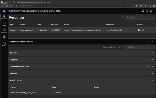Stop the home-assistant resource
Viewport: 156px width, 98px height.
pos(139,30)
